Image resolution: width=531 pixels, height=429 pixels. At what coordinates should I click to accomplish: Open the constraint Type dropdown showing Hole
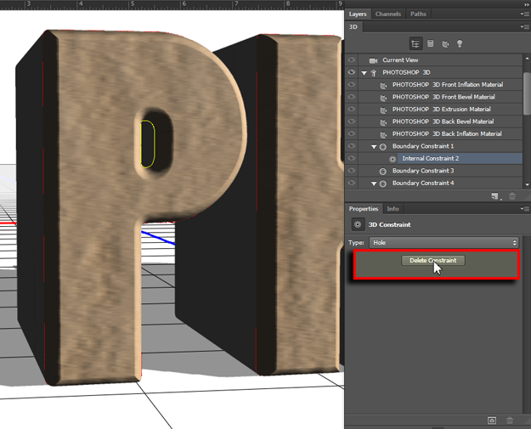click(x=443, y=243)
